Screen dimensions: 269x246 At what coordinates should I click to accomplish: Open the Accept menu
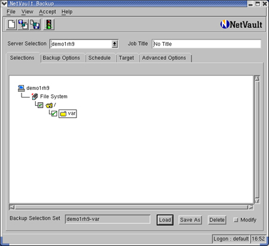click(x=47, y=12)
